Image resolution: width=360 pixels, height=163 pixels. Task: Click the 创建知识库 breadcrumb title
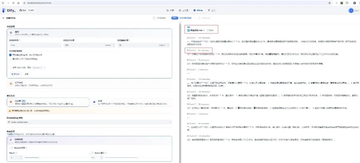click(x=11, y=18)
